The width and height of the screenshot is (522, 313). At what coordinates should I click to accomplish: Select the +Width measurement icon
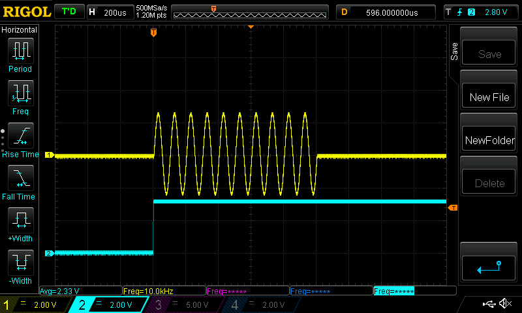click(x=20, y=220)
